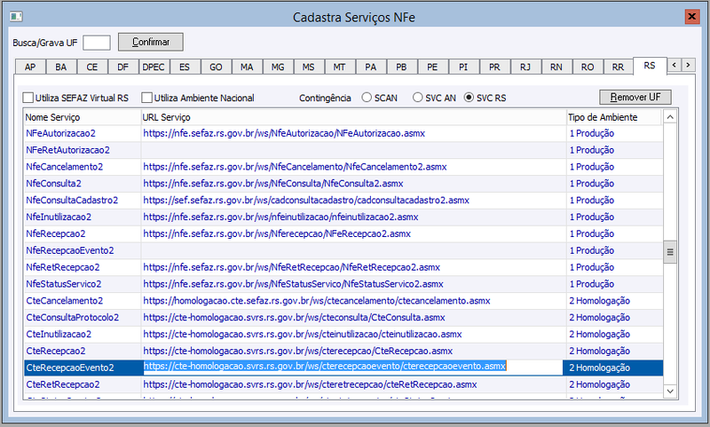Image resolution: width=710 pixels, height=427 pixels.
Task: Click the Remover UF button
Action: (635, 97)
